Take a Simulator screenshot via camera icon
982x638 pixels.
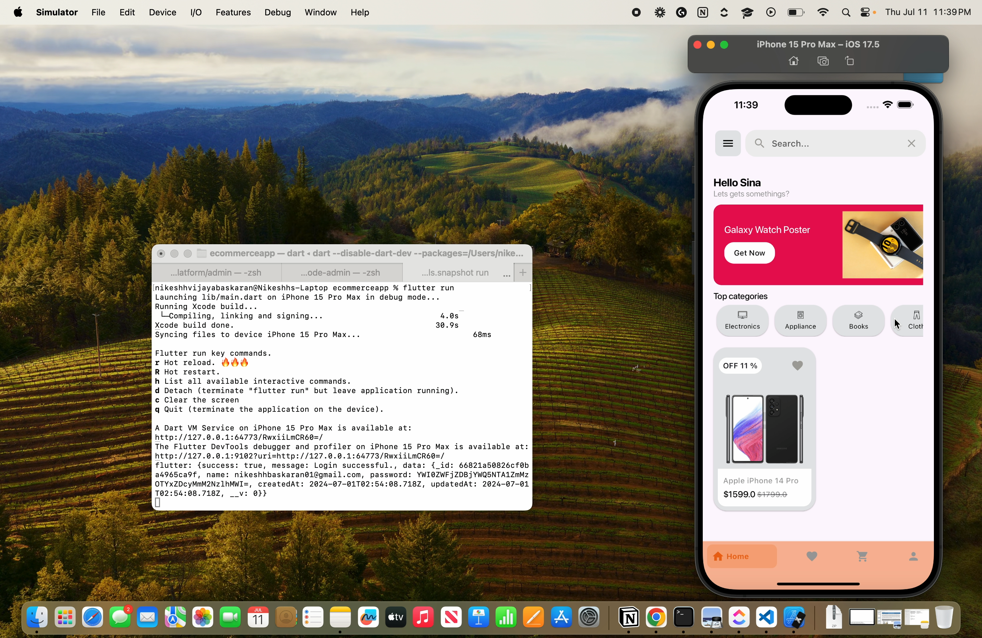click(823, 61)
